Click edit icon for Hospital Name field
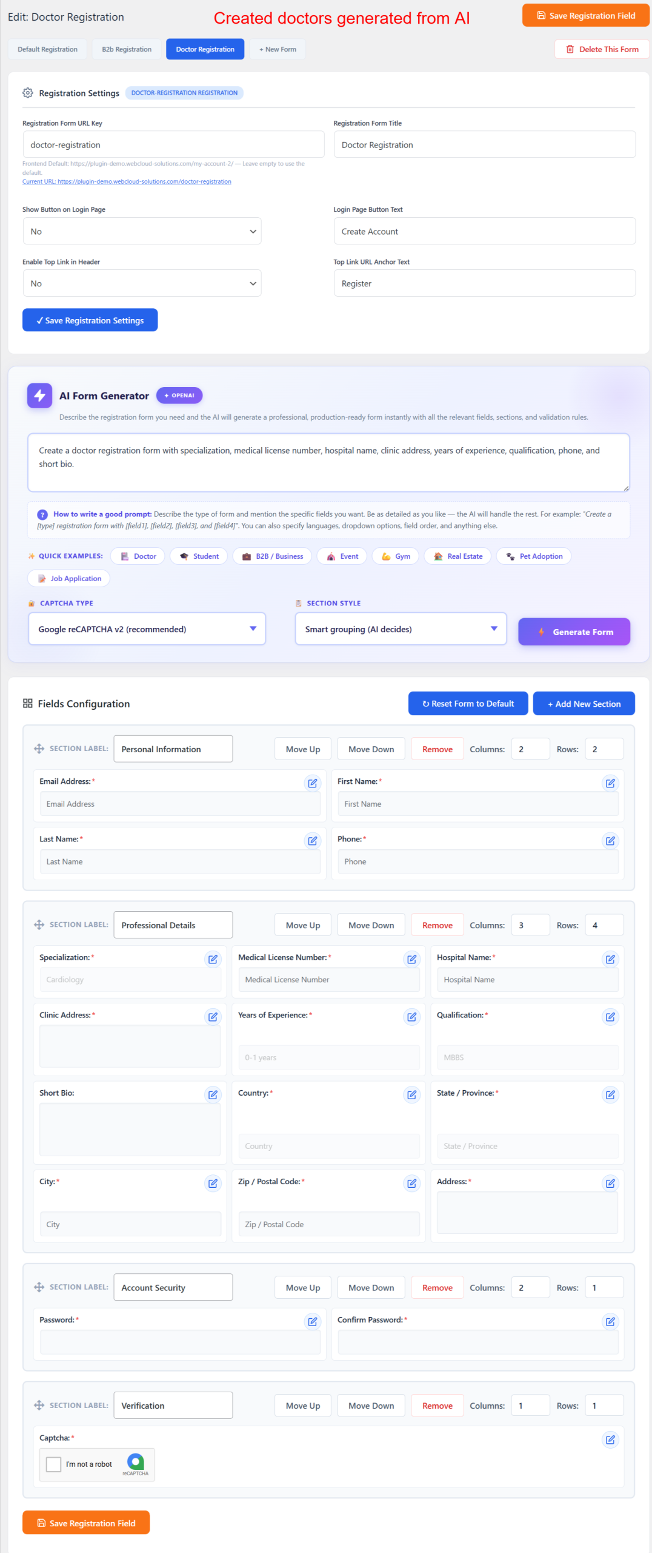The height and width of the screenshot is (1553, 652). (610, 959)
